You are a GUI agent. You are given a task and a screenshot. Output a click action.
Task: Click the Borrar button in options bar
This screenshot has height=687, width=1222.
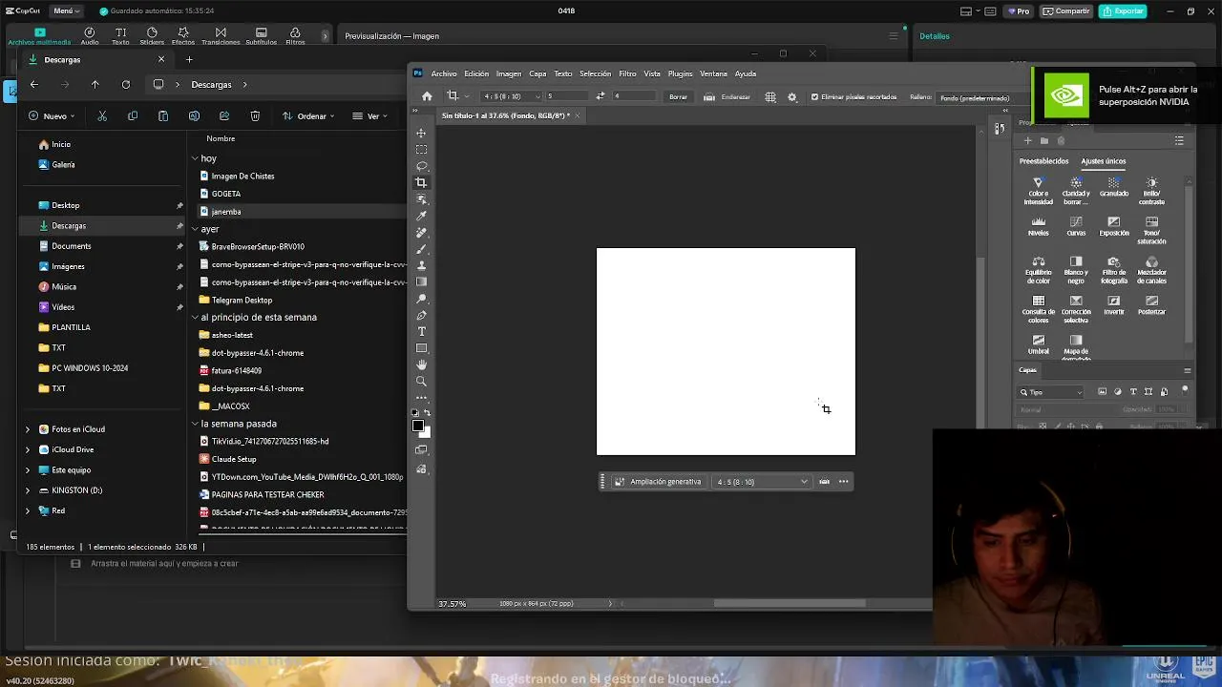tap(678, 96)
